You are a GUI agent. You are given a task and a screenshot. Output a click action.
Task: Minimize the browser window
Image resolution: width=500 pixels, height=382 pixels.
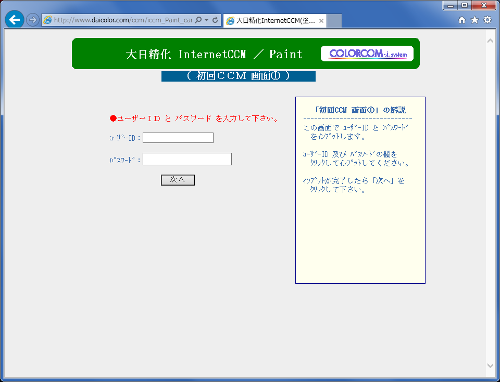tap(451, 5)
